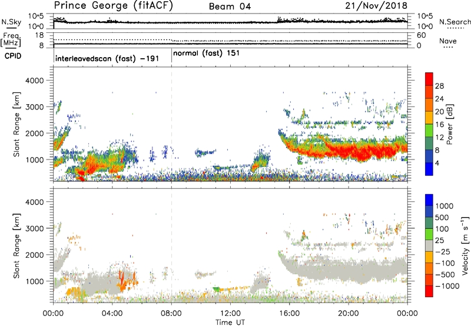The image size is (471, 326).
Task: Click '2000' tick on the velocity panel
Action: coord(34,255)
